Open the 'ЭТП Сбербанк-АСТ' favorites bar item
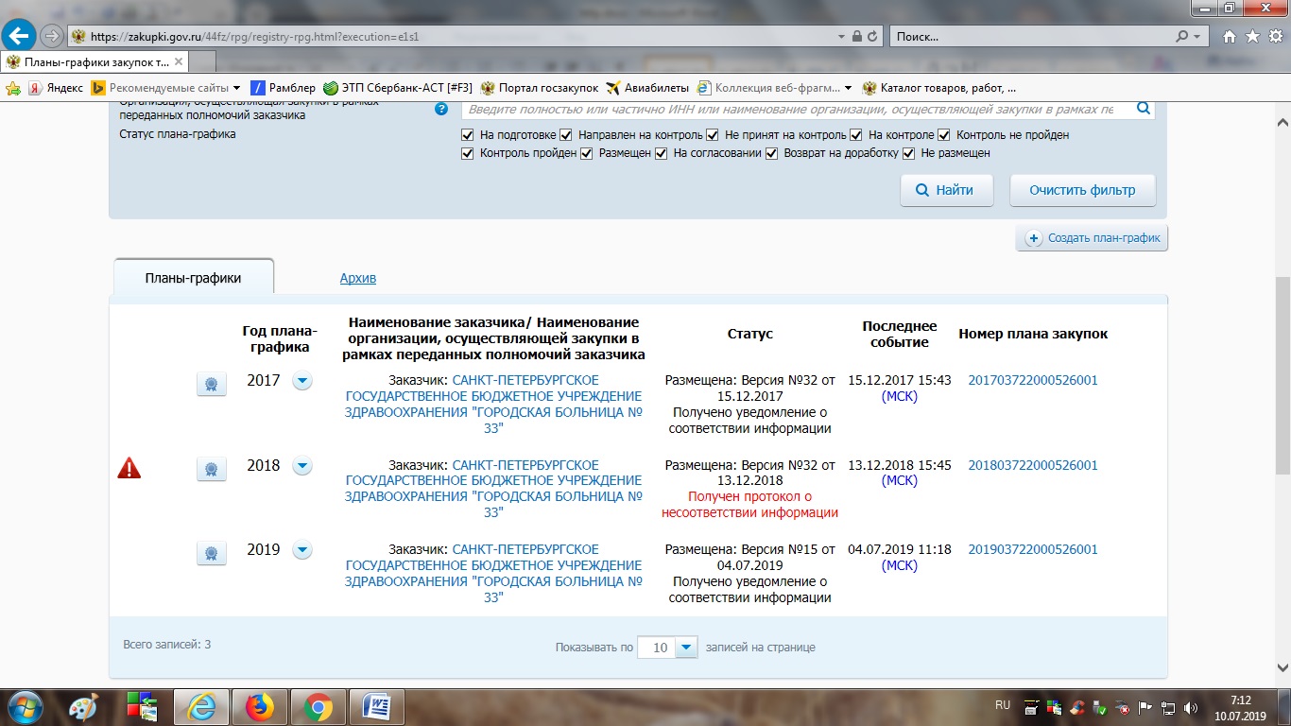This screenshot has width=1291, height=726. [398, 88]
